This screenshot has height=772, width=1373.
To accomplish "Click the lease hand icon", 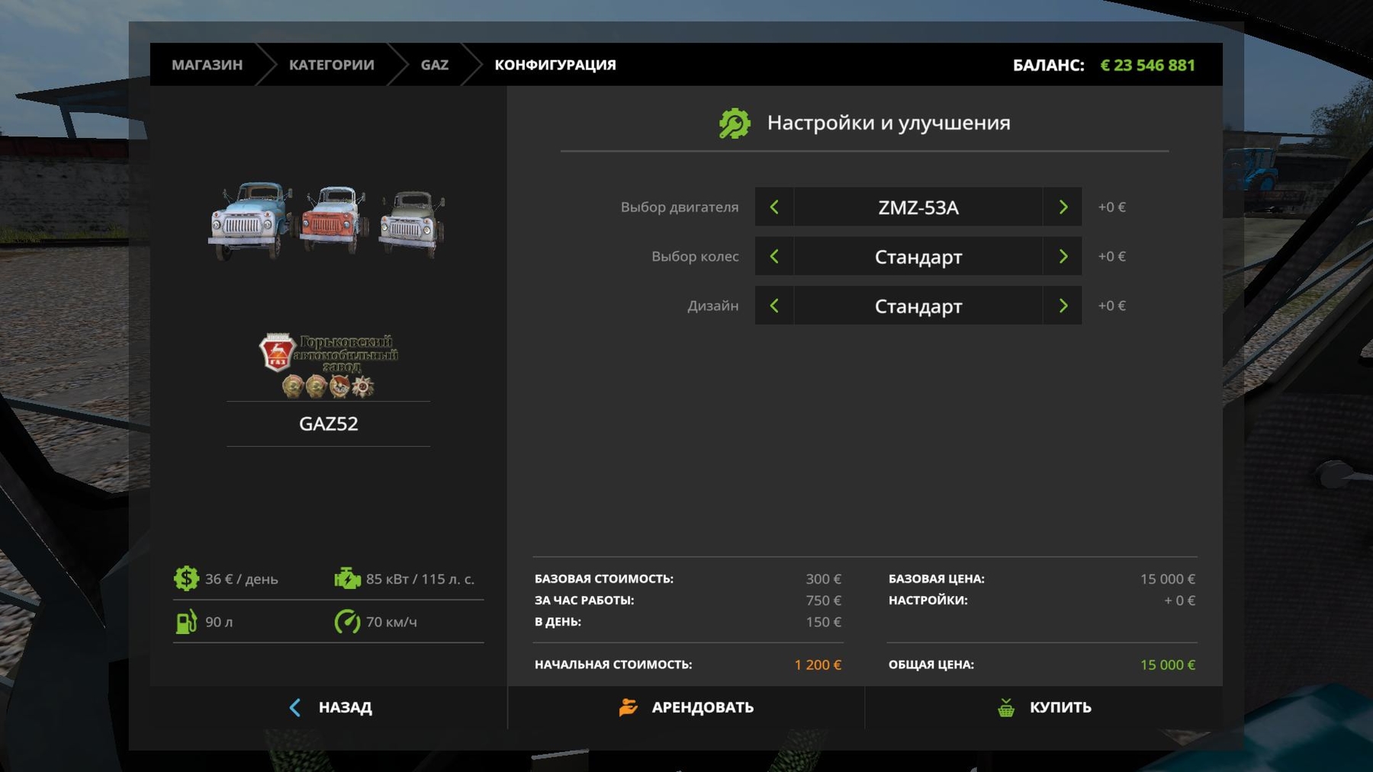I will pos(628,708).
